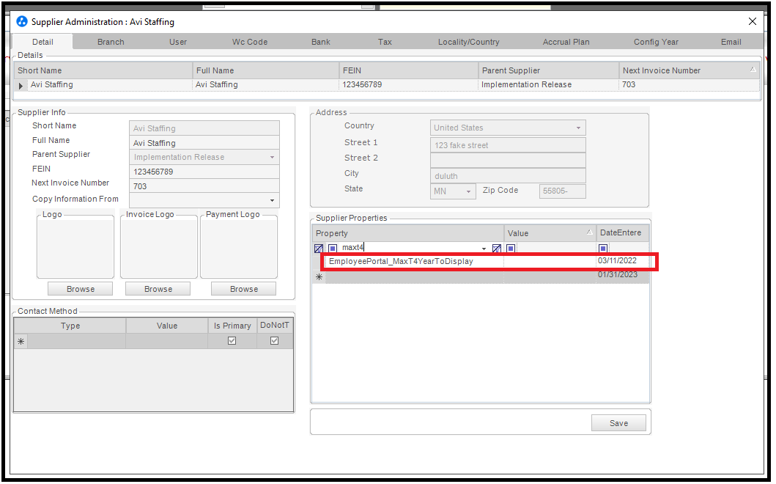Image resolution: width=776 pixels, height=484 pixels.
Task: Click Parent Supplier column header in Details
Action: coord(548,70)
